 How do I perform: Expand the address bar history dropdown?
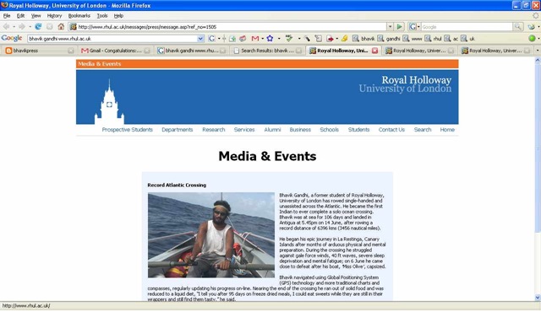390,26
